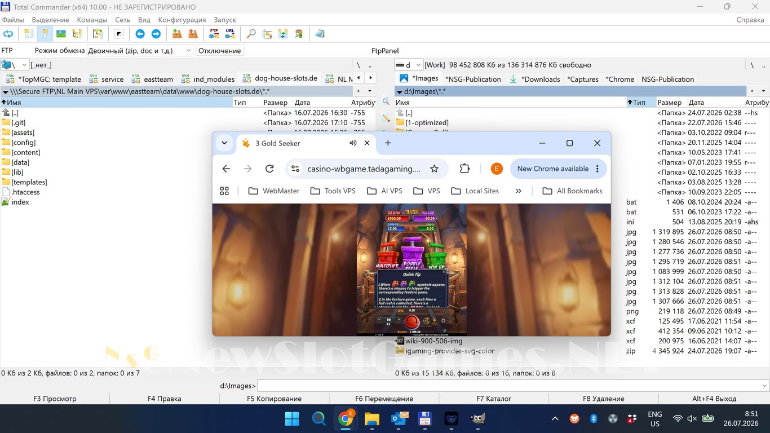Click the Pack files toolbar icon

point(177,34)
